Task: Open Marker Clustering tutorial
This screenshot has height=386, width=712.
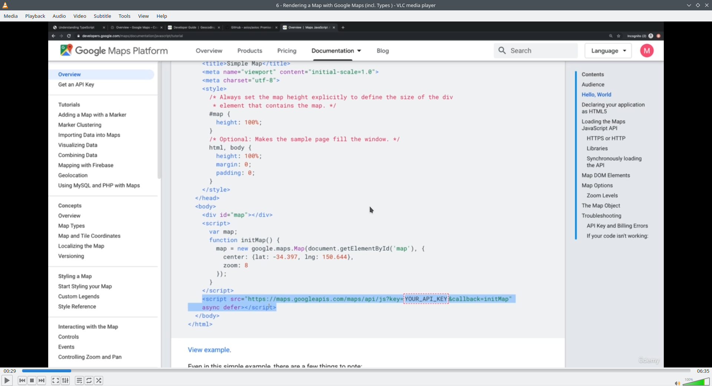Action: (80, 125)
